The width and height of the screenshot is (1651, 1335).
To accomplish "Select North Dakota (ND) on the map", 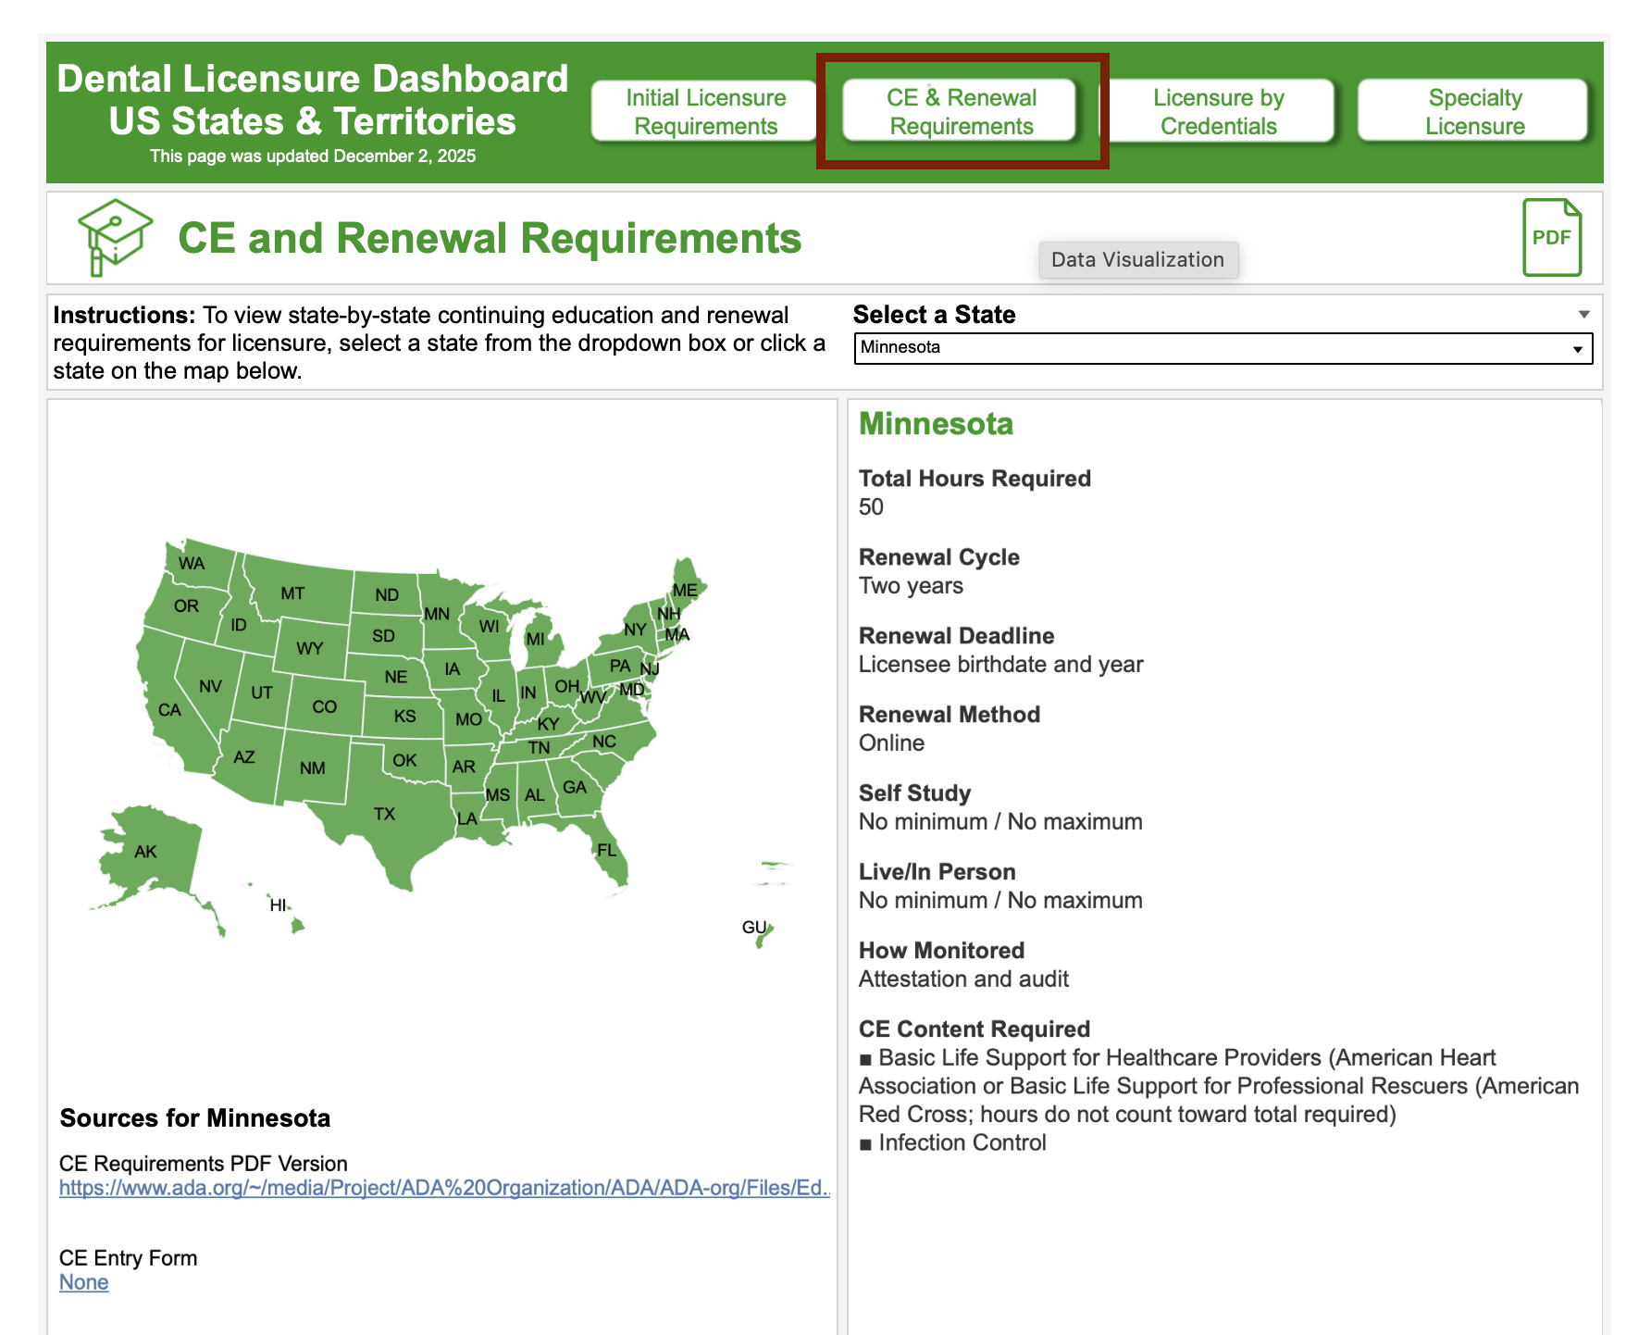I will pos(387,594).
